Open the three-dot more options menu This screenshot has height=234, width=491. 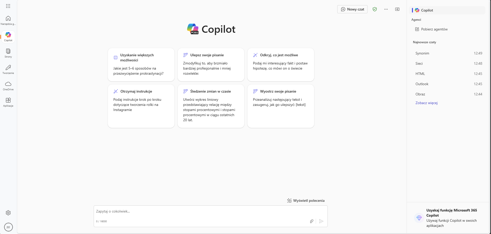[x=386, y=9]
